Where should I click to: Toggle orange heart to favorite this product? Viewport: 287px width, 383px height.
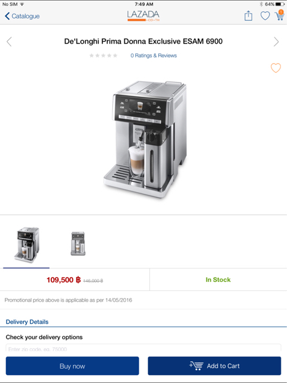tap(276, 68)
